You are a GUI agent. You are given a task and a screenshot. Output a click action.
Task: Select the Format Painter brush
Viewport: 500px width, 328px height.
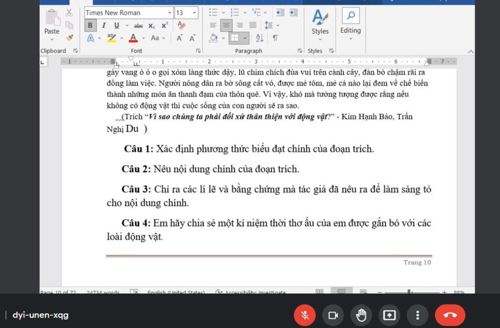[x=69, y=38]
